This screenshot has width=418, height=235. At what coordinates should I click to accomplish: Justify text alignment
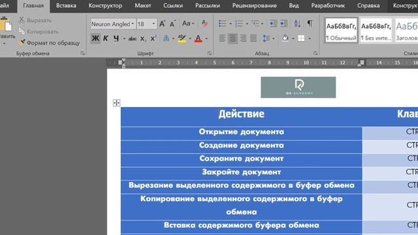(253, 39)
